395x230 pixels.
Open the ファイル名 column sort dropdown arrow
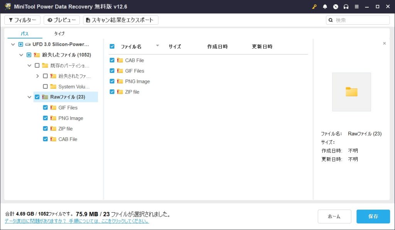click(157, 46)
